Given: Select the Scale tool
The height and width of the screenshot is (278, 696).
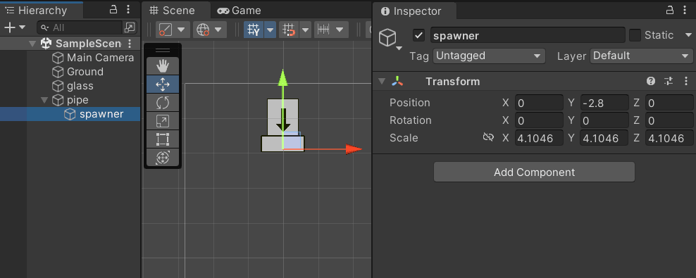Looking at the screenshot, I should 163,120.
